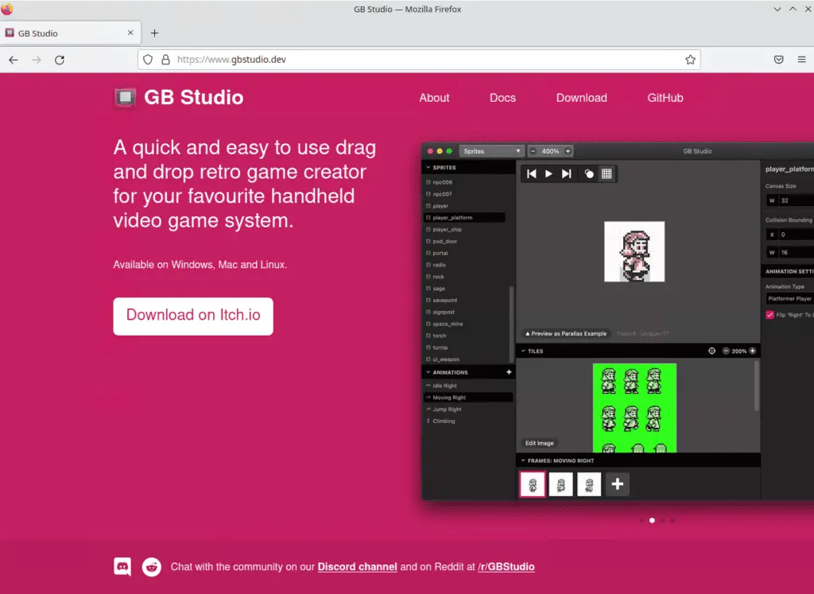Open the Discord icon in the footer
Image resolution: width=814 pixels, height=594 pixels.
[x=122, y=566]
